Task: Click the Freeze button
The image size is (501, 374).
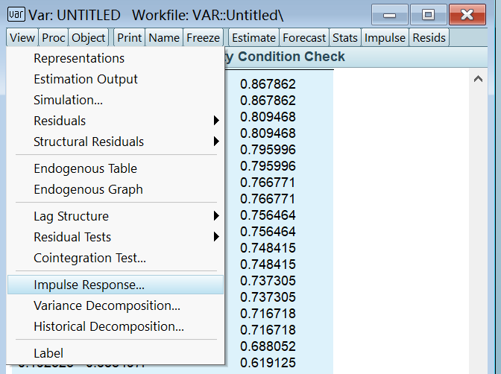Action: [x=204, y=37]
